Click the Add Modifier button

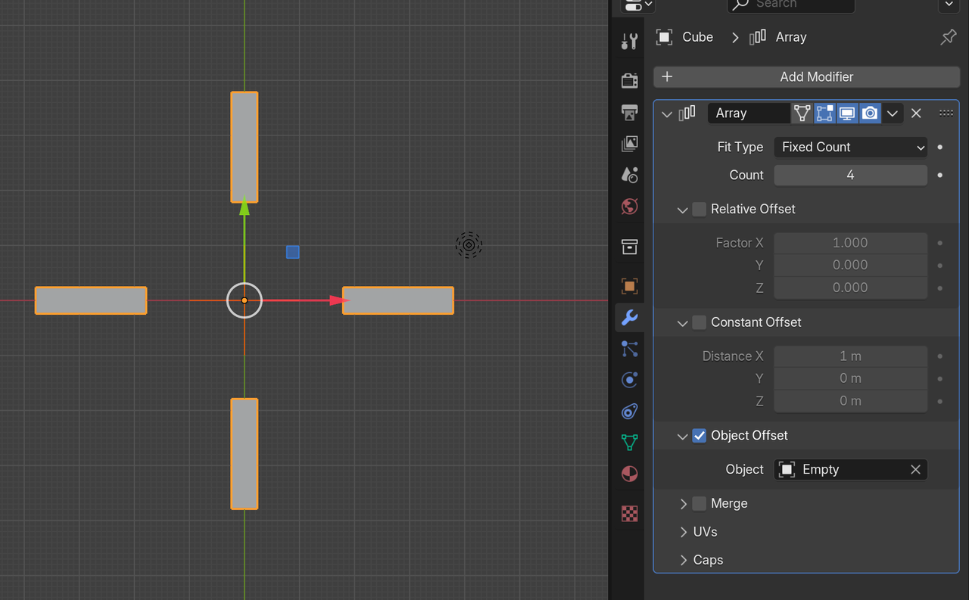point(807,76)
